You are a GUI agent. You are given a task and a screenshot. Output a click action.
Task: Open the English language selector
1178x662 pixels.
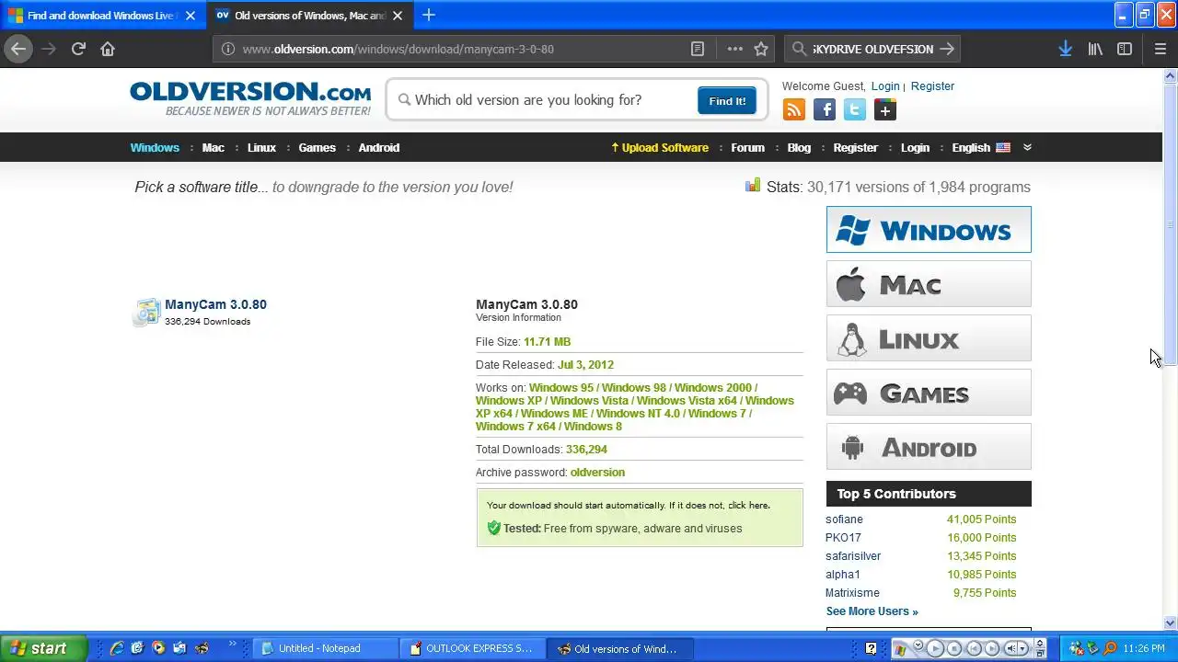point(981,147)
